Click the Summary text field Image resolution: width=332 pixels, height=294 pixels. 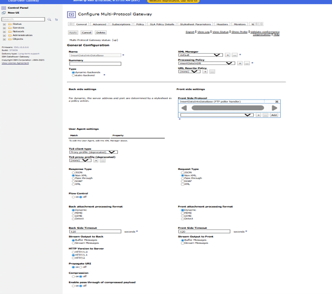click(95, 63)
